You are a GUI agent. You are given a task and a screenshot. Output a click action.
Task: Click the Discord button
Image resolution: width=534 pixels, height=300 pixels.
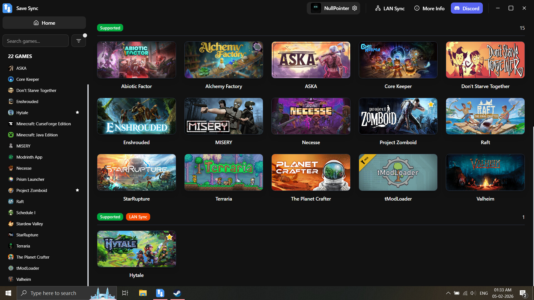[x=466, y=8]
